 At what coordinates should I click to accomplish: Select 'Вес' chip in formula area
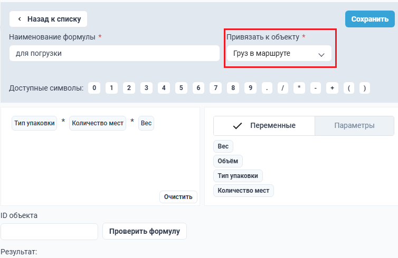click(x=146, y=123)
